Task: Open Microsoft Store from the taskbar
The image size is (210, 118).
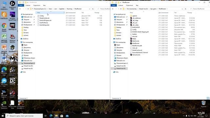Action: [x=62, y=116]
